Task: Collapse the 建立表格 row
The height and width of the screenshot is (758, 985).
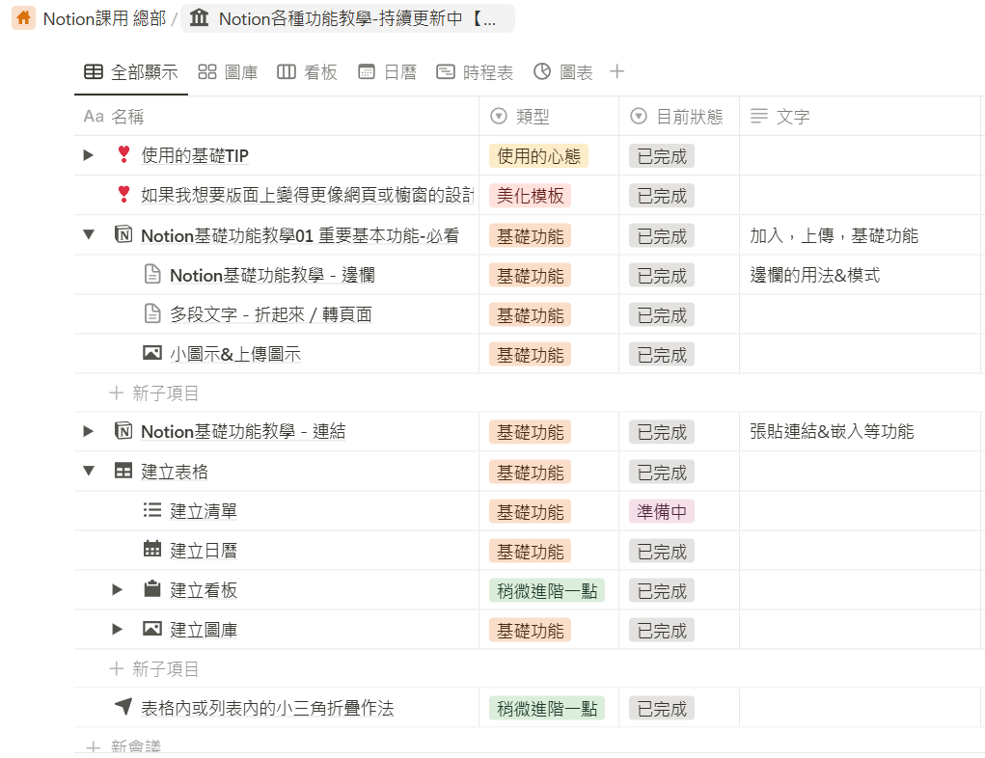Action: [89, 471]
